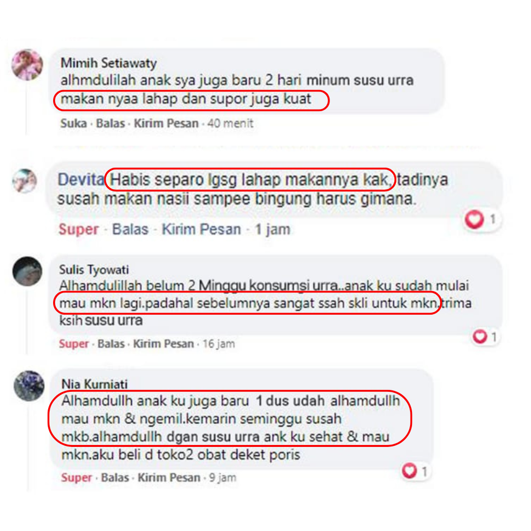Send message to Sulis Tyowati via Kirim Pesan
Screen dimensions: 531x531
[x=163, y=344]
